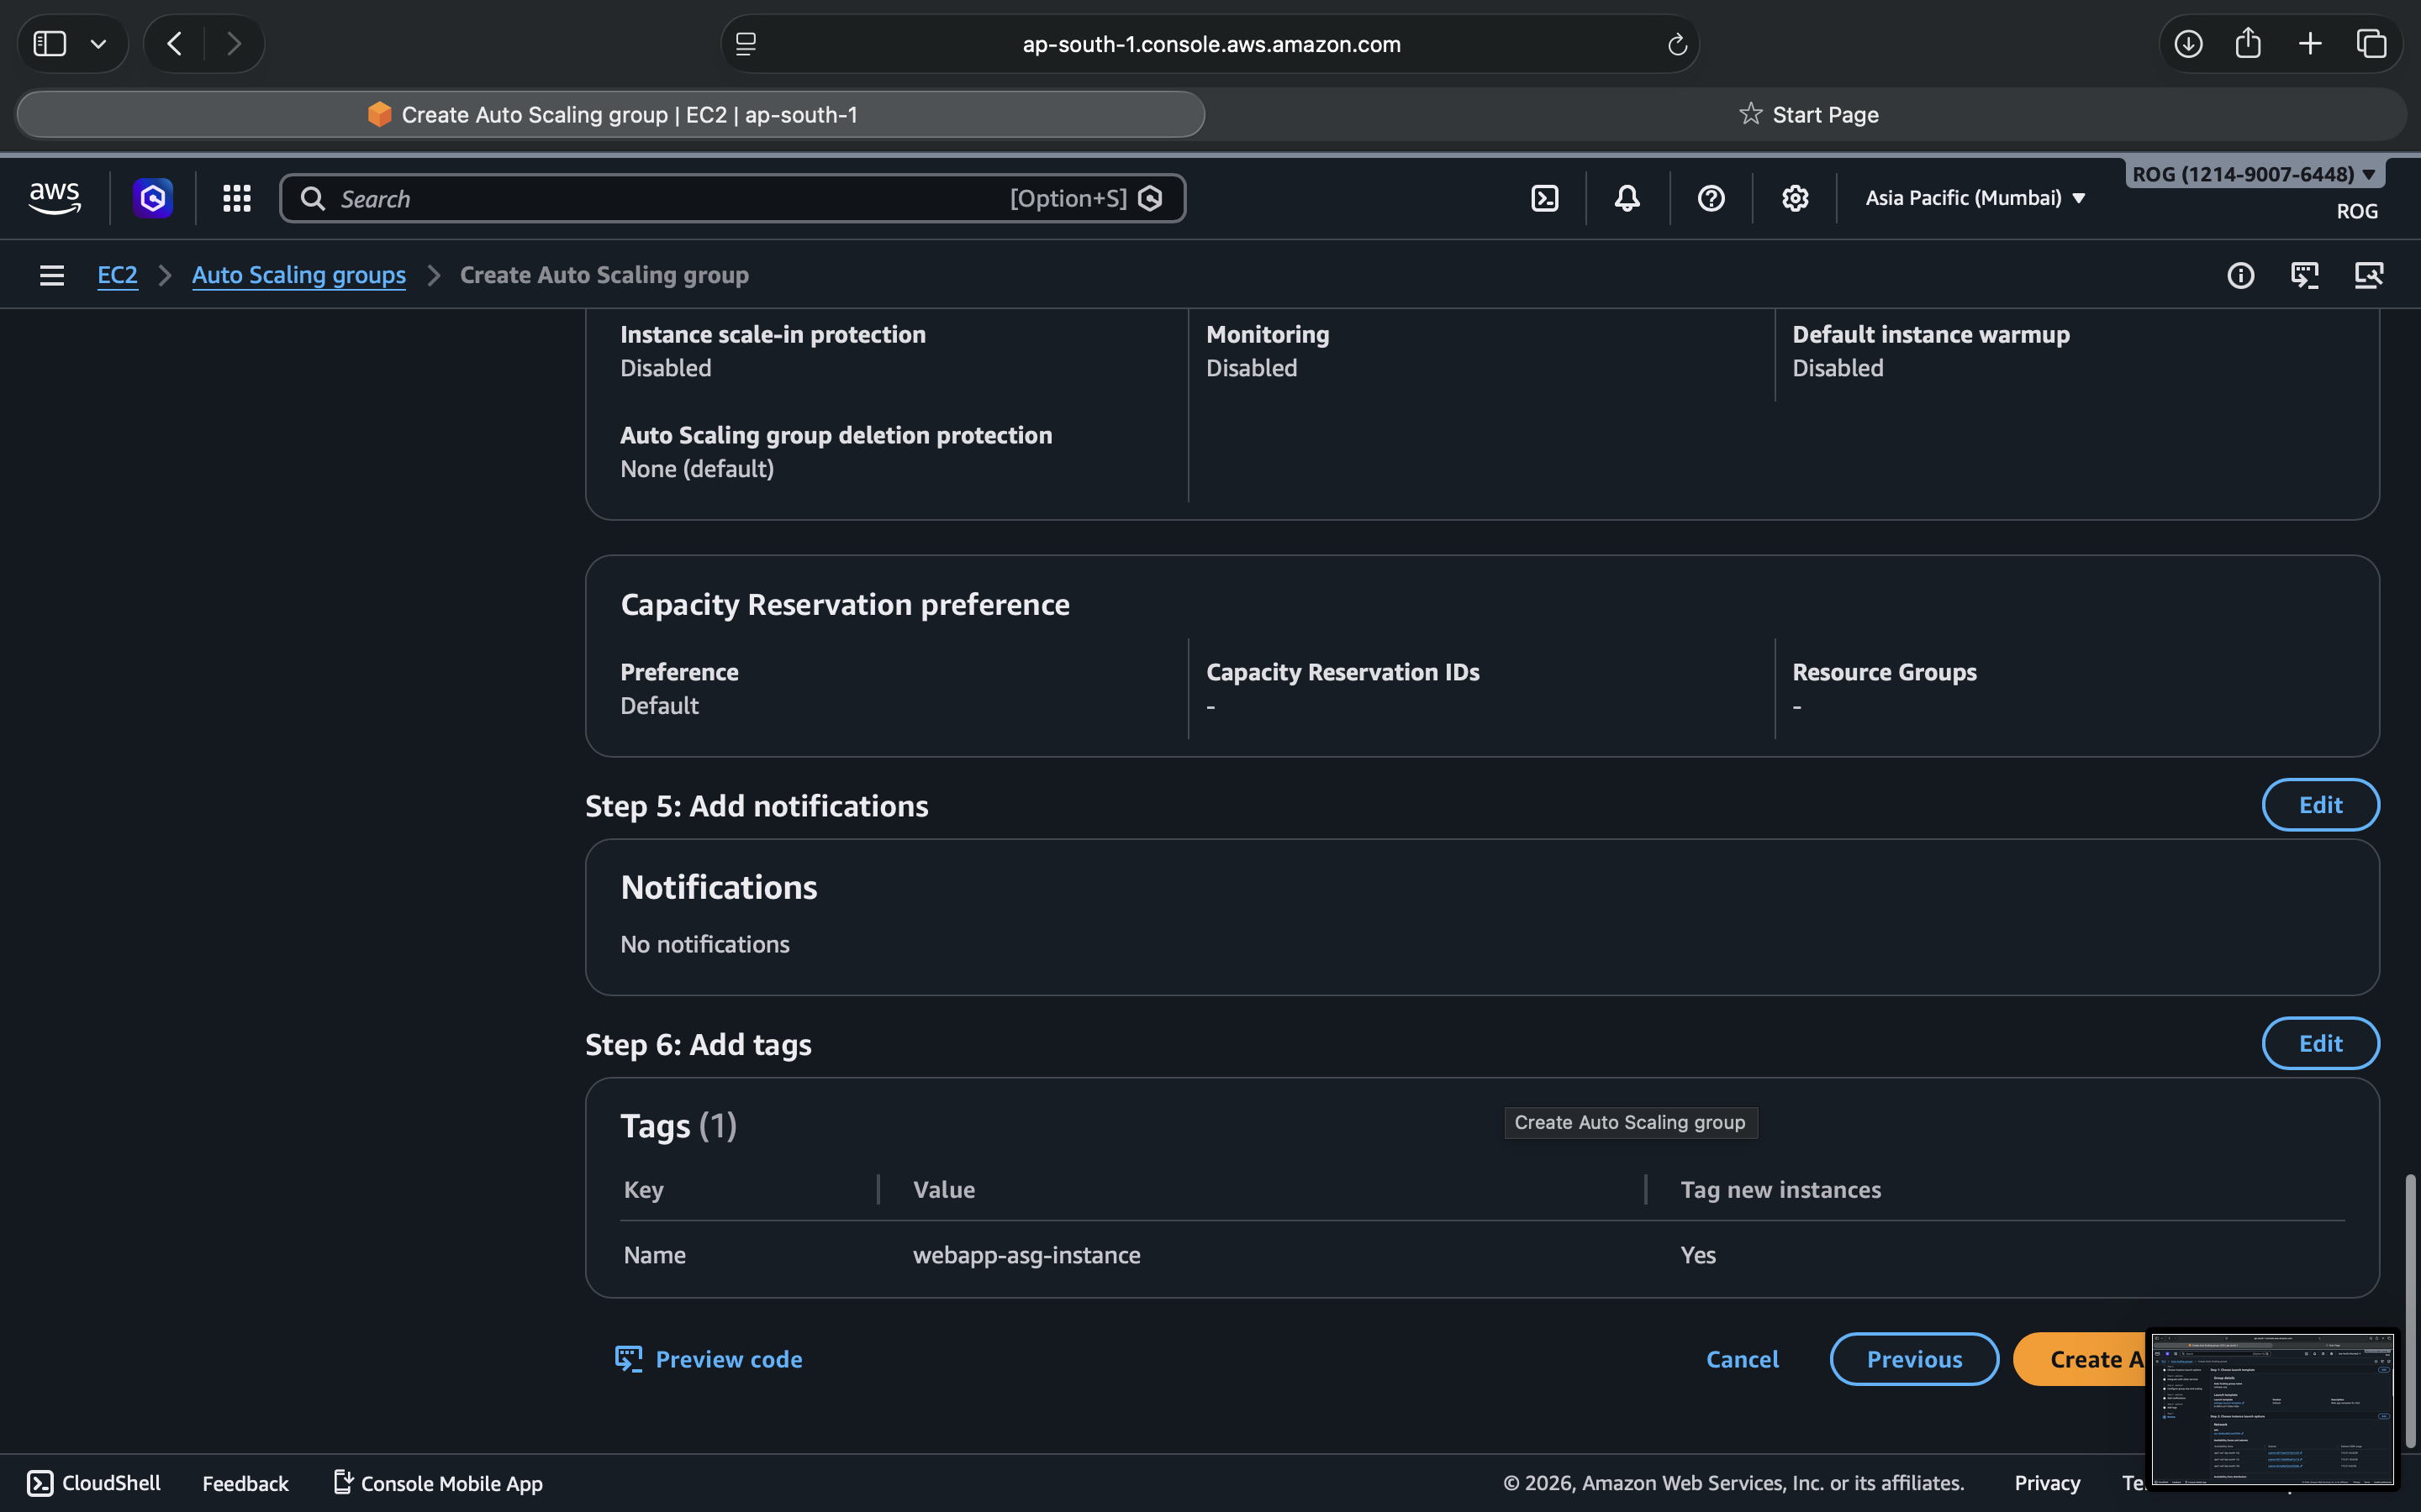The width and height of the screenshot is (2421, 1512).
Task: Expand Safari sidebar options chevron
Action: pos(98,44)
